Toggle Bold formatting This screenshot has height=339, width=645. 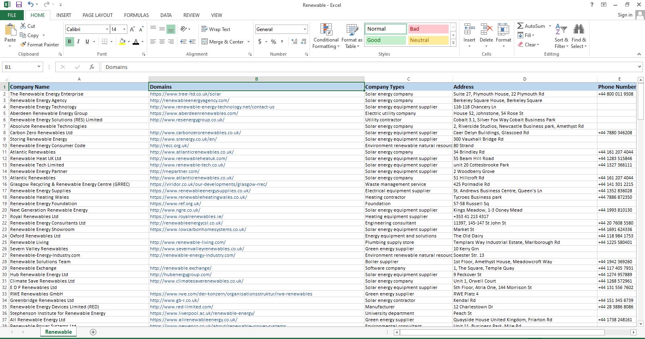point(69,42)
